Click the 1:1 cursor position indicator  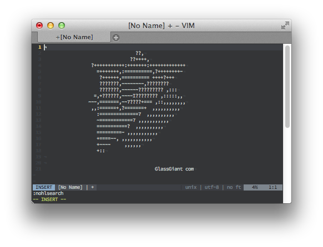(x=272, y=187)
